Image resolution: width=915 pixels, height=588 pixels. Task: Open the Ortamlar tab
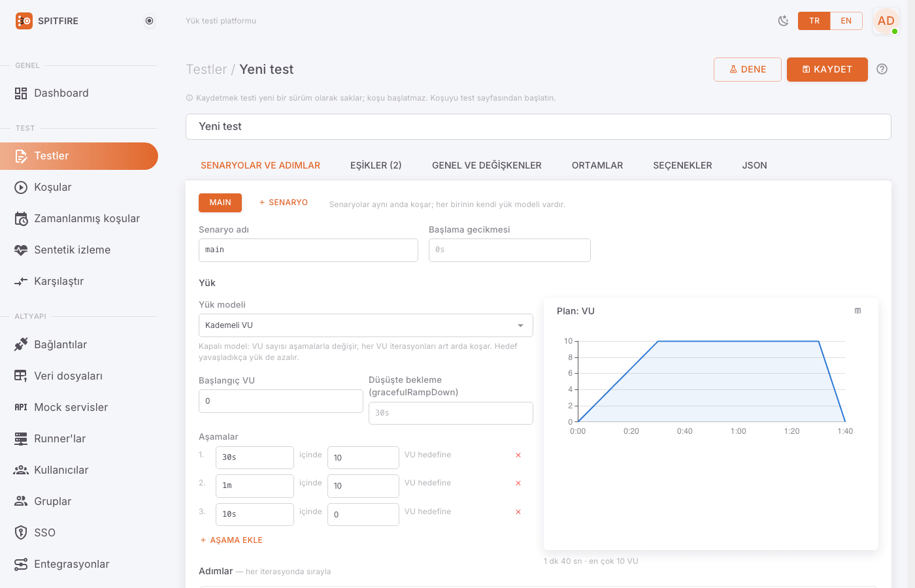(x=597, y=166)
